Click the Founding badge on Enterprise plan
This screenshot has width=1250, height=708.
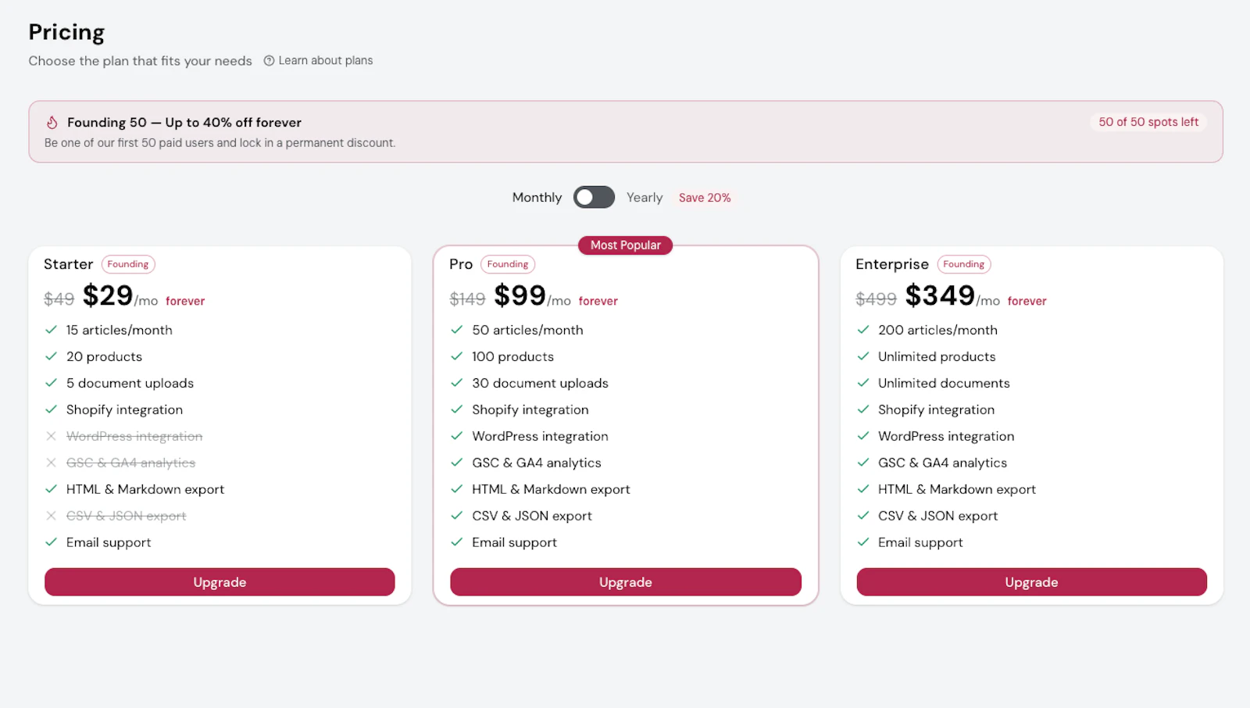tap(963, 264)
